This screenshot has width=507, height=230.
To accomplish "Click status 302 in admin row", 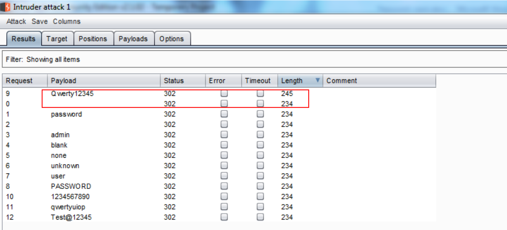I will click(x=170, y=135).
